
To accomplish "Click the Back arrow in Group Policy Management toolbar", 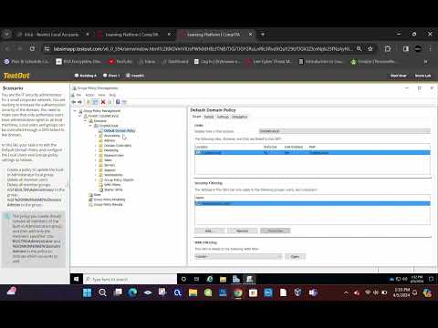I will 74,102.
